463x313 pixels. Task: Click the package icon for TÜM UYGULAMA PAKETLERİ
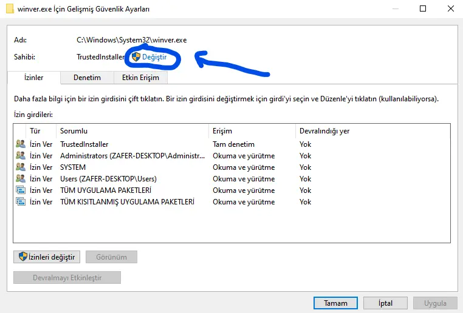21,190
